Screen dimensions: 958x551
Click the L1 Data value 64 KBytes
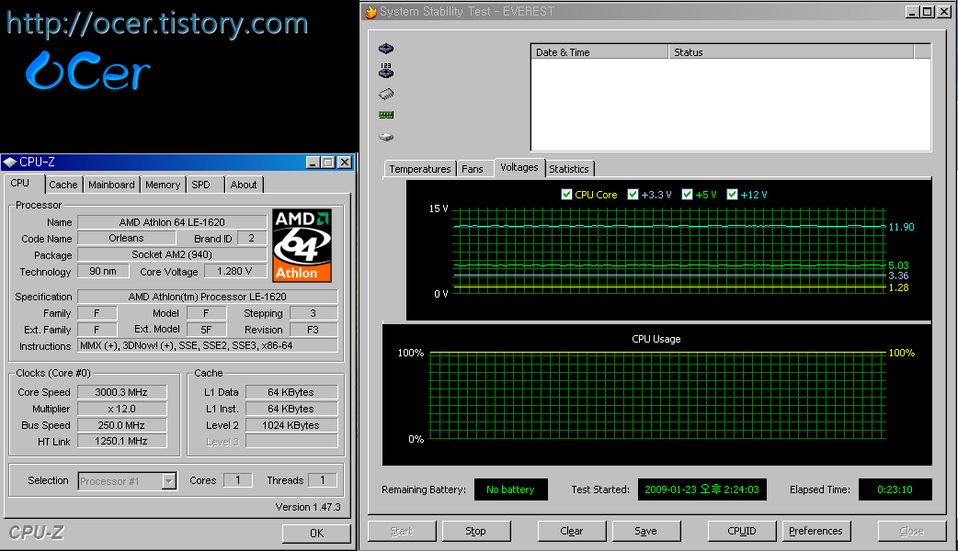[291, 392]
